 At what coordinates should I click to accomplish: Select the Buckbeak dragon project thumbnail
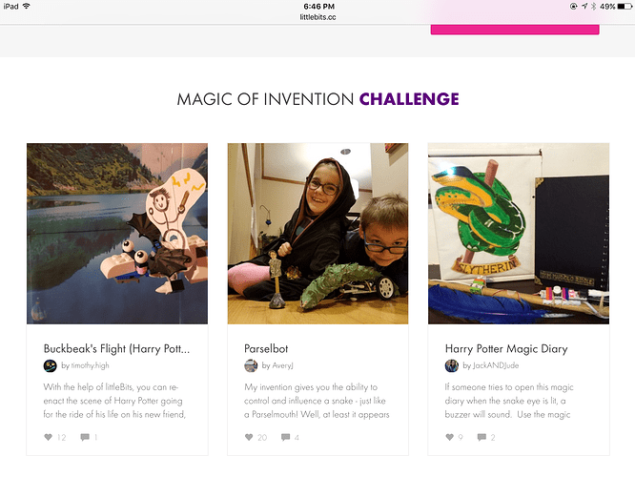point(117,234)
